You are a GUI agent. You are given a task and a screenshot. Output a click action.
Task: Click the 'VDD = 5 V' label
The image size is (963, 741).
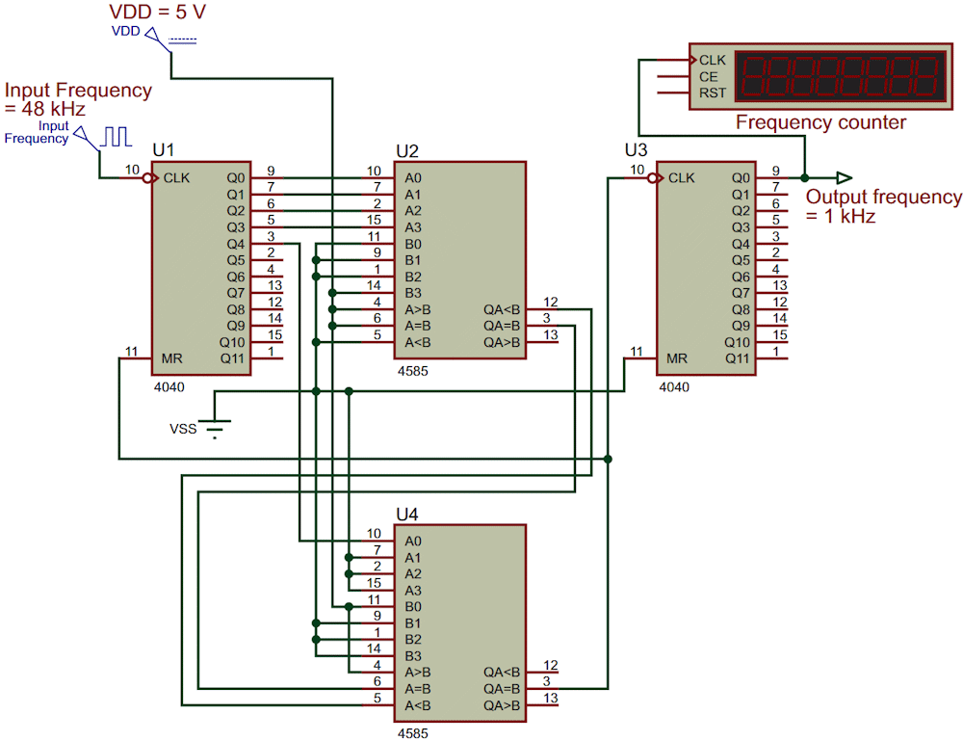click(x=157, y=12)
